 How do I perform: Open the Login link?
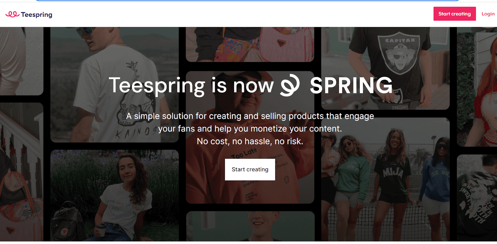pos(488,14)
